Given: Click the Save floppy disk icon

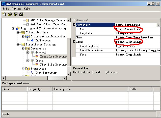Looking at the screenshot, I should tap(15, 15).
